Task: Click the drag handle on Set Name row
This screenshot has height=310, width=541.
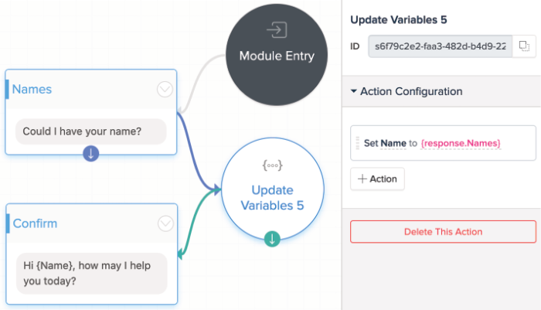Action: 357,143
